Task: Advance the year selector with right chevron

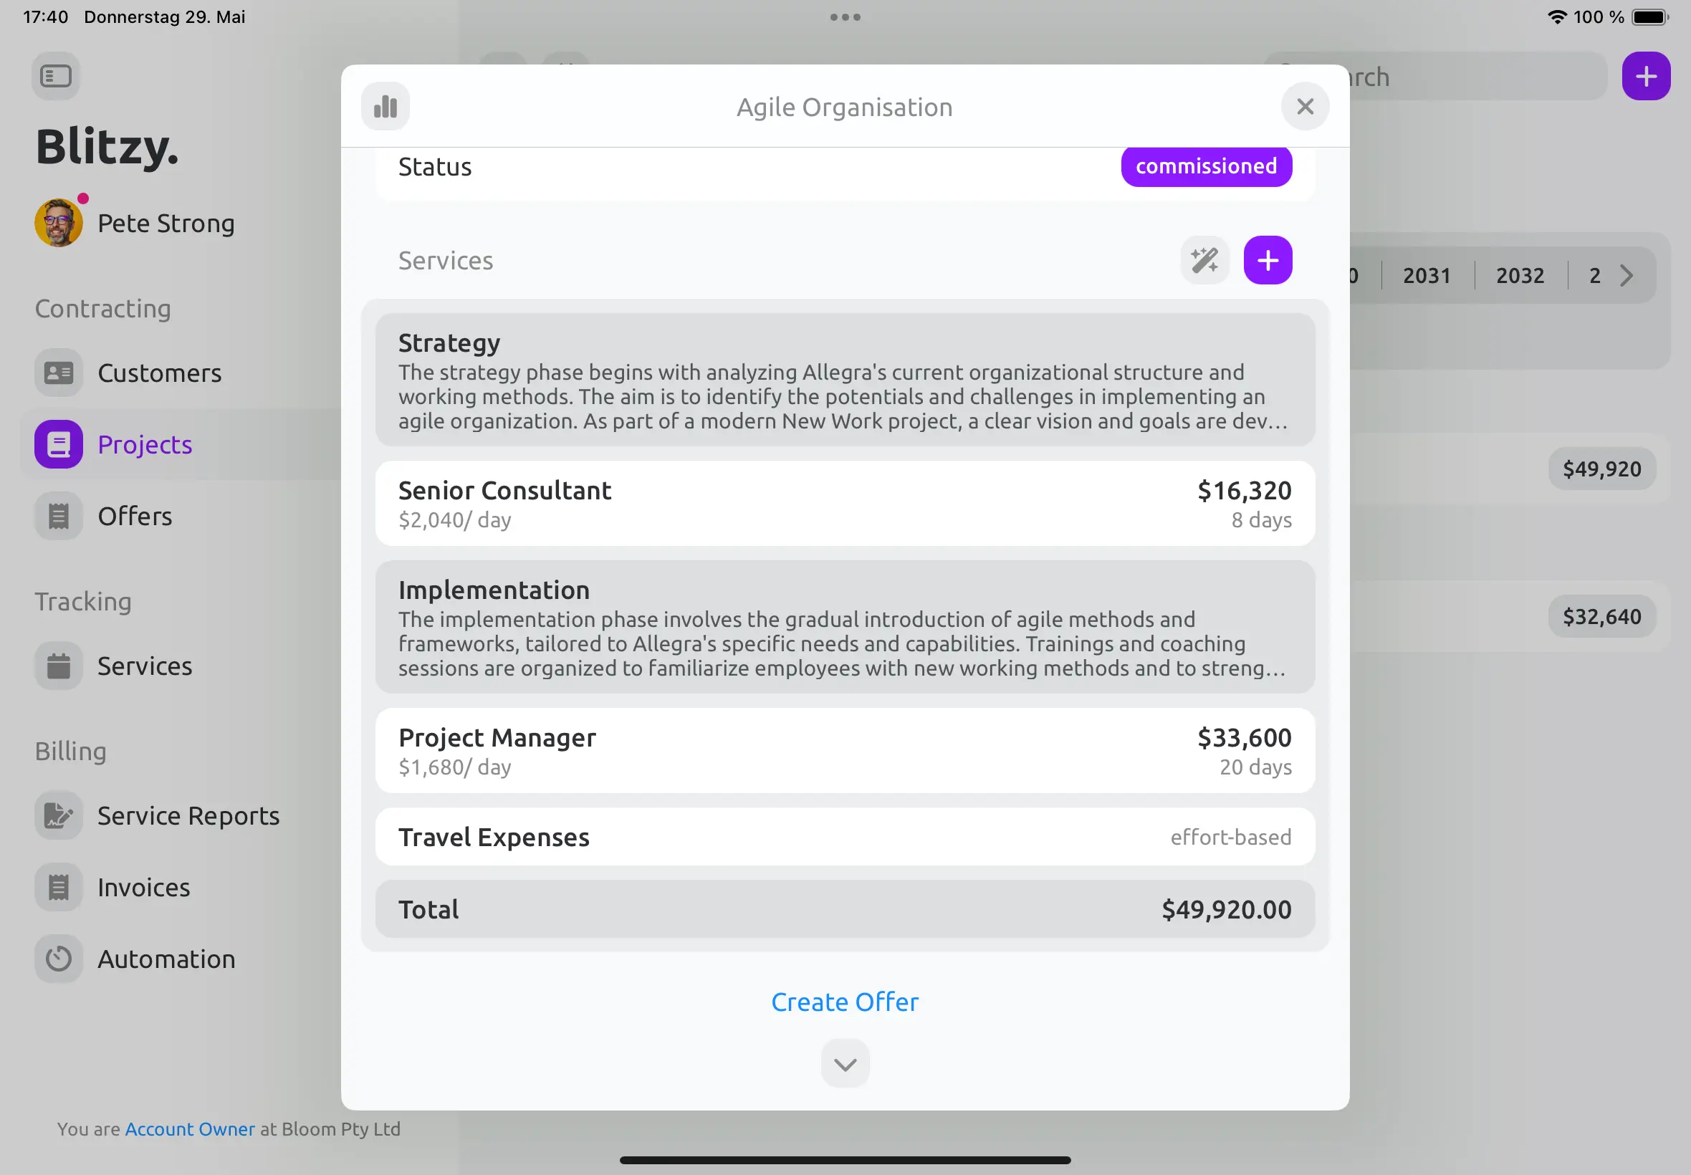Action: [1627, 276]
